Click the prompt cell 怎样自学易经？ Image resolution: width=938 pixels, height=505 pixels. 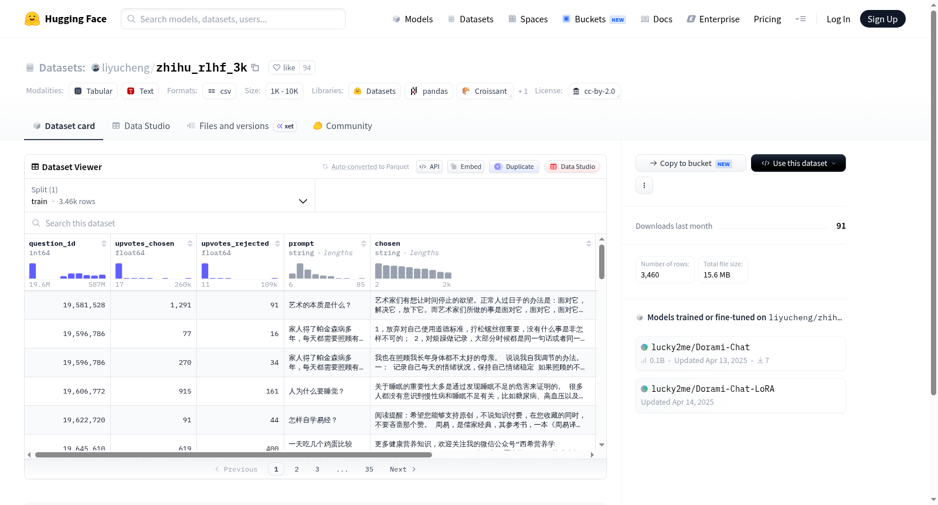point(327,420)
